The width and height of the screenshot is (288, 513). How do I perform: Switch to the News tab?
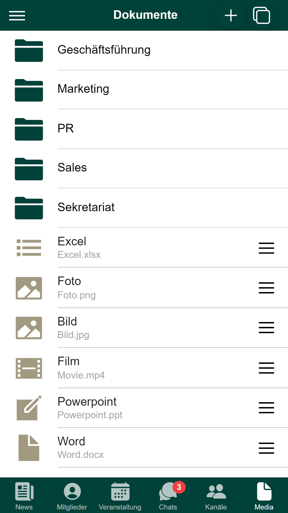pos(24,496)
